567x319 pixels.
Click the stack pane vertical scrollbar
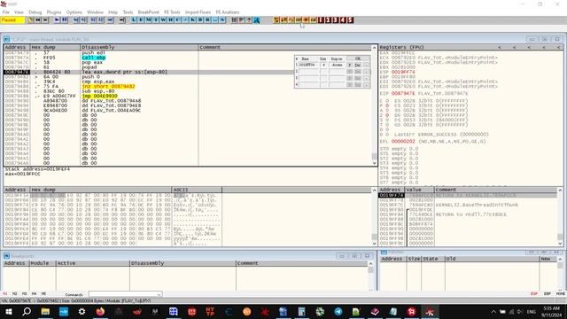(x=560, y=217)
